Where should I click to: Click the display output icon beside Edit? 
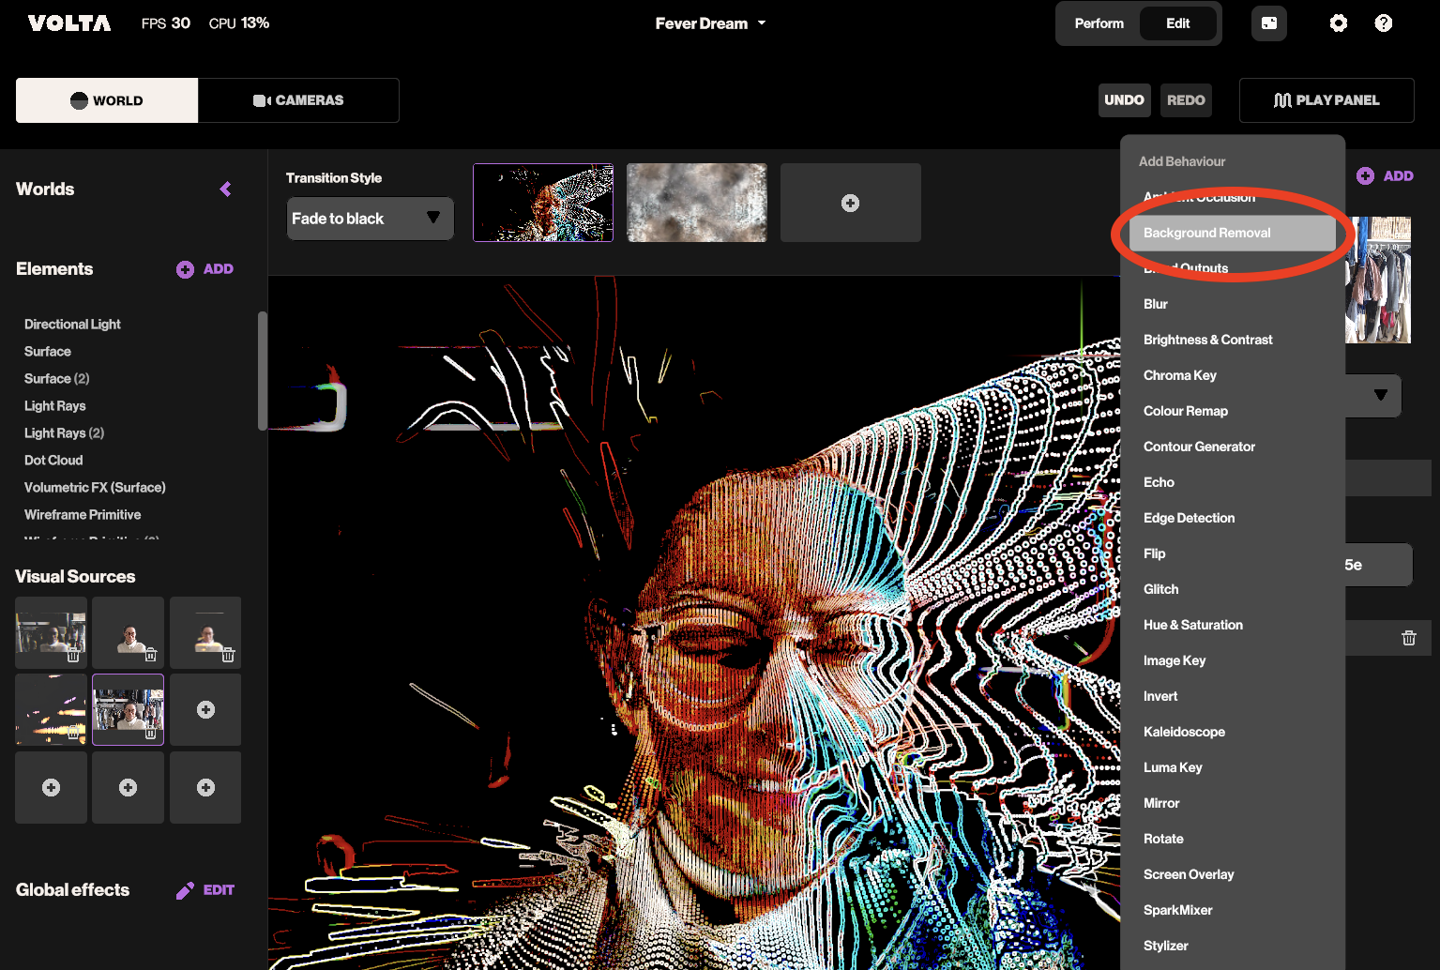(1268, 23)
